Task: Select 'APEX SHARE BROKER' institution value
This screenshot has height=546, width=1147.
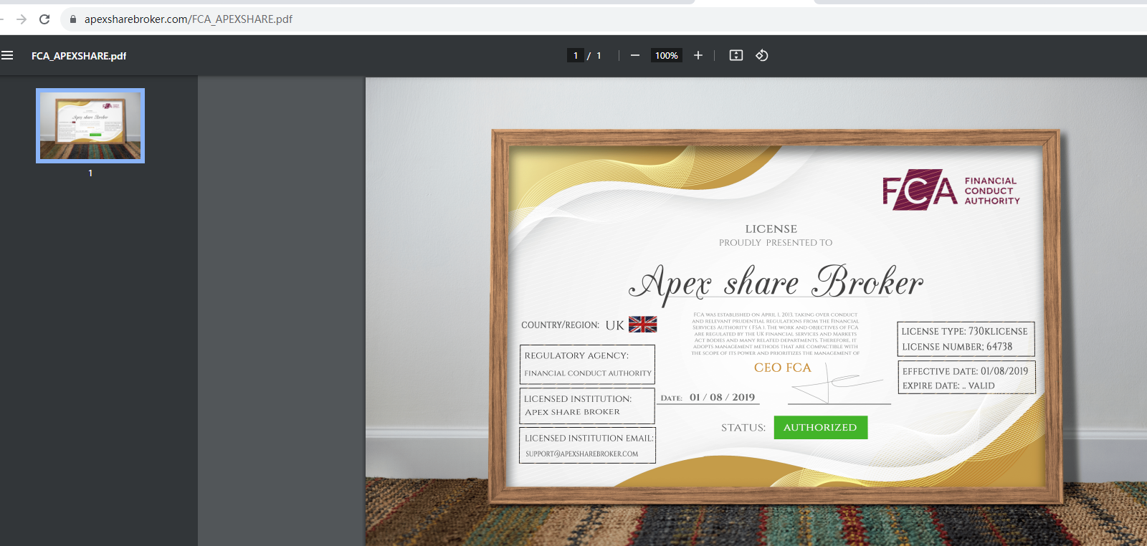Action: (x=572, y=412)
